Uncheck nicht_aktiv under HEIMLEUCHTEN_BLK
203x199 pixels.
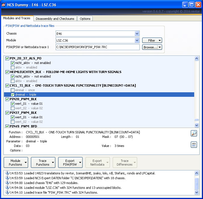tap(12, 76)
